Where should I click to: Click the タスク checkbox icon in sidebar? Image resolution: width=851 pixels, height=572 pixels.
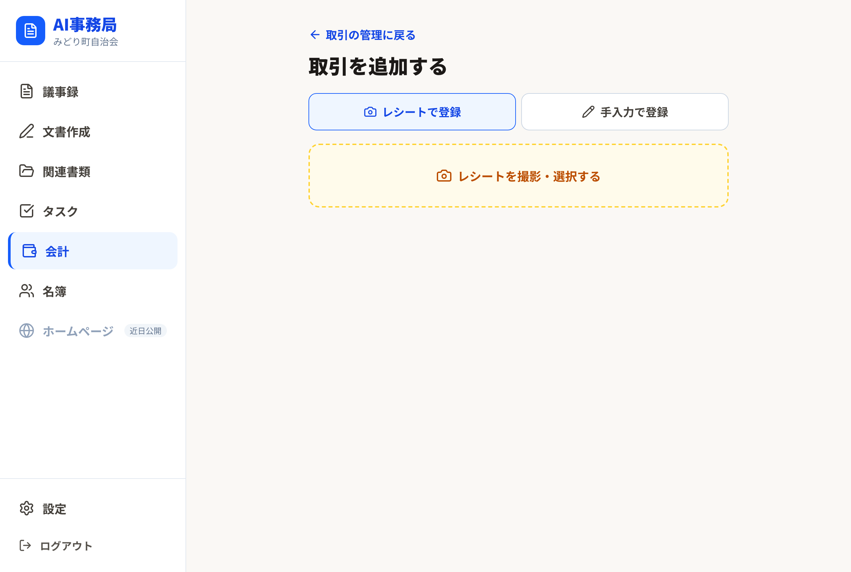[x=27, y=211]
